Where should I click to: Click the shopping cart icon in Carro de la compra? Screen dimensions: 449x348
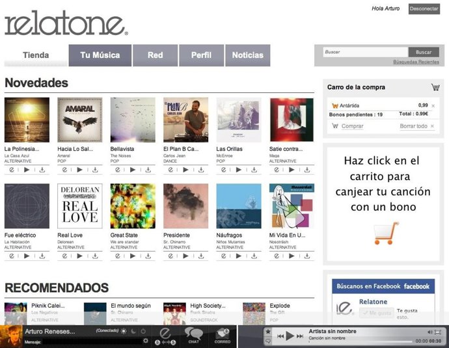click(x=435, y=87)
